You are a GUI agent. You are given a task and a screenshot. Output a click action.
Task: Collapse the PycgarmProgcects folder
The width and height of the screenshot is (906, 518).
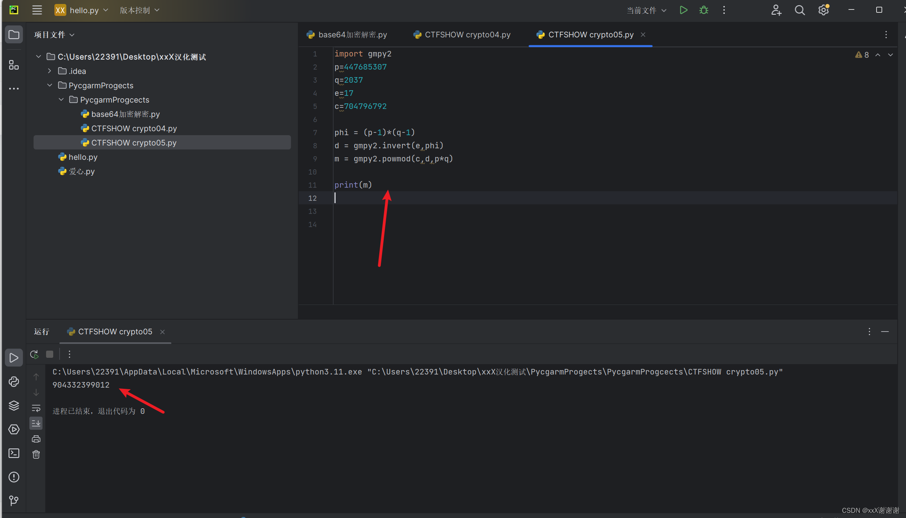[61, 99]
